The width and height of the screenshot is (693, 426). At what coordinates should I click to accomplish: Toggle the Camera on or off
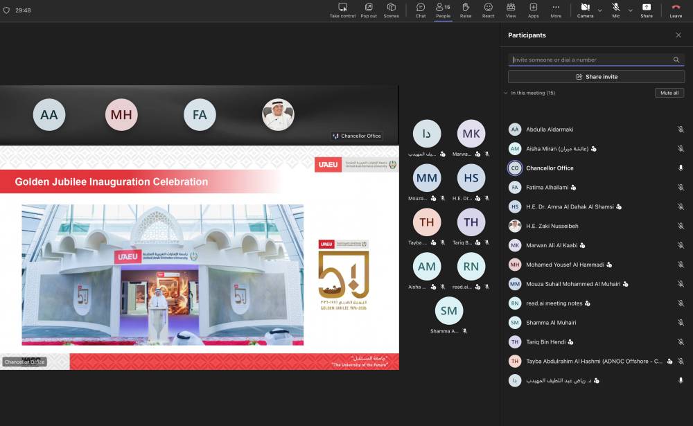coord(585,10)
